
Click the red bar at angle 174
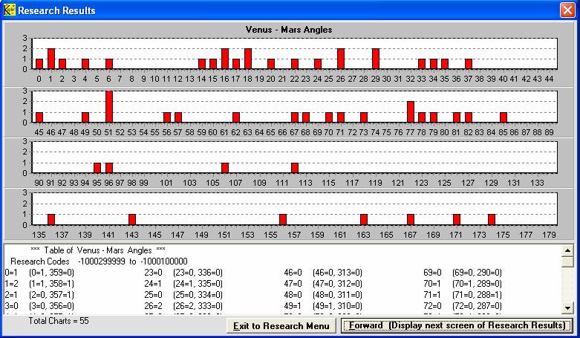pyautogui.click(x=492, y=220)
